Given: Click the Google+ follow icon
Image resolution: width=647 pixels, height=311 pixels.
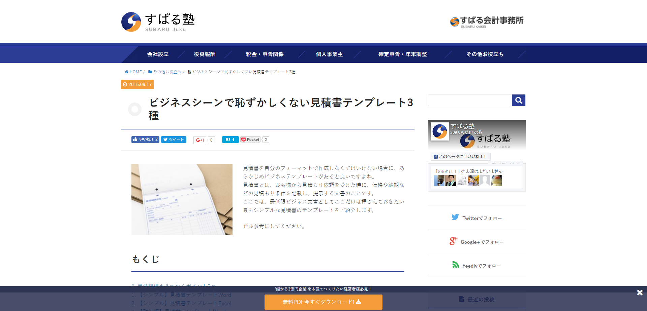Looking at the screenshot, I should (x=453, y=241).
